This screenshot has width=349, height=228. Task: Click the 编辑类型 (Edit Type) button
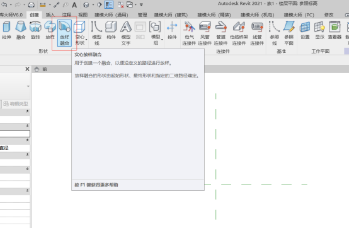coord(16,104)
